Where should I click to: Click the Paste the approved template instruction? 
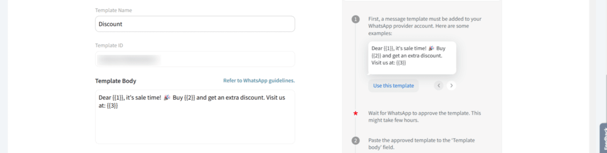click(x=421, y=144)
